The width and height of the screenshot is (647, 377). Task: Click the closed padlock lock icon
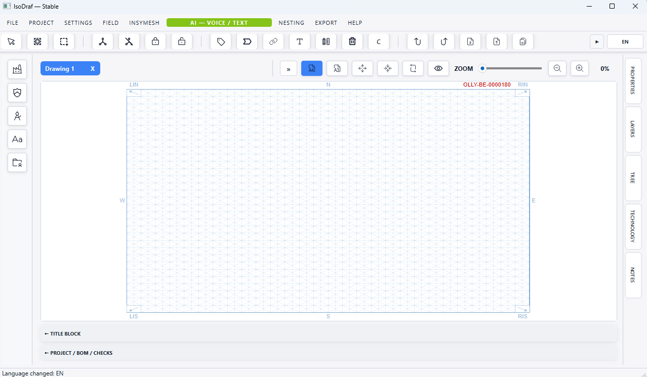coord(155,41)
